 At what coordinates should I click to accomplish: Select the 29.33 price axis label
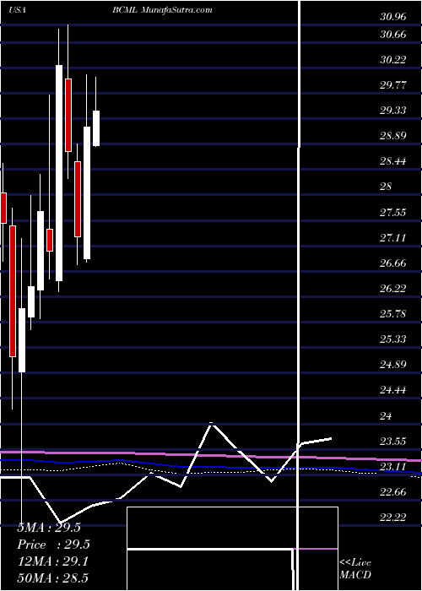click(393, 111)
